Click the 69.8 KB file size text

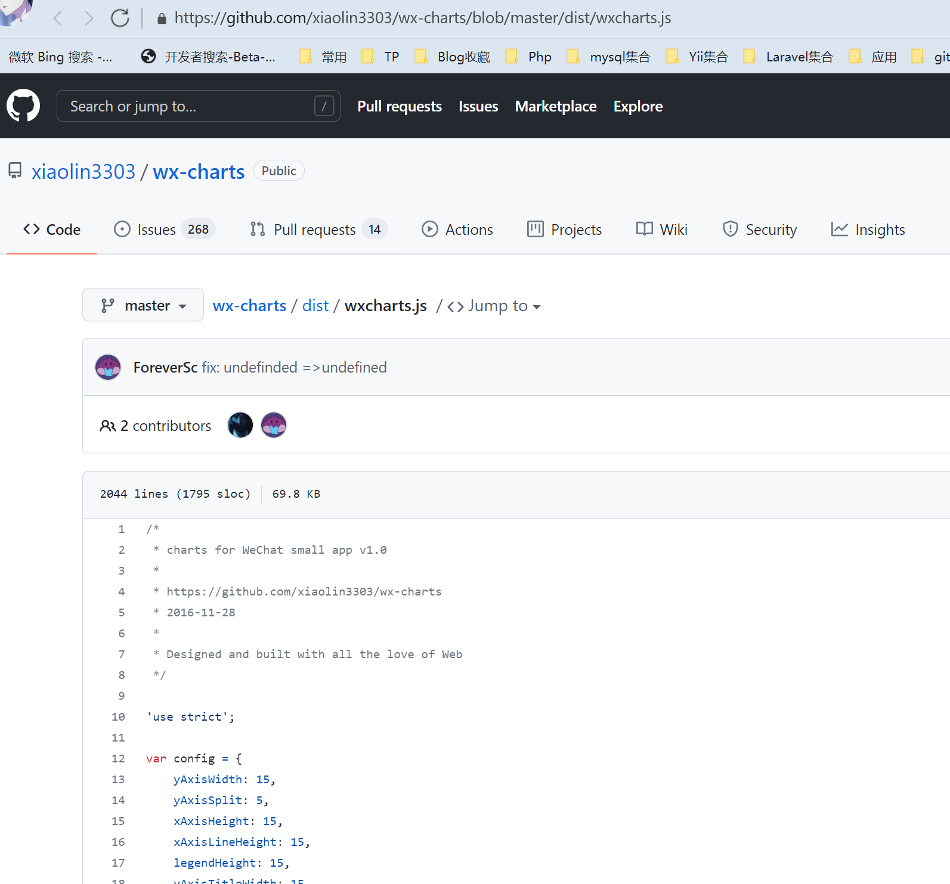pyautogui.click(x=296, y=494)
